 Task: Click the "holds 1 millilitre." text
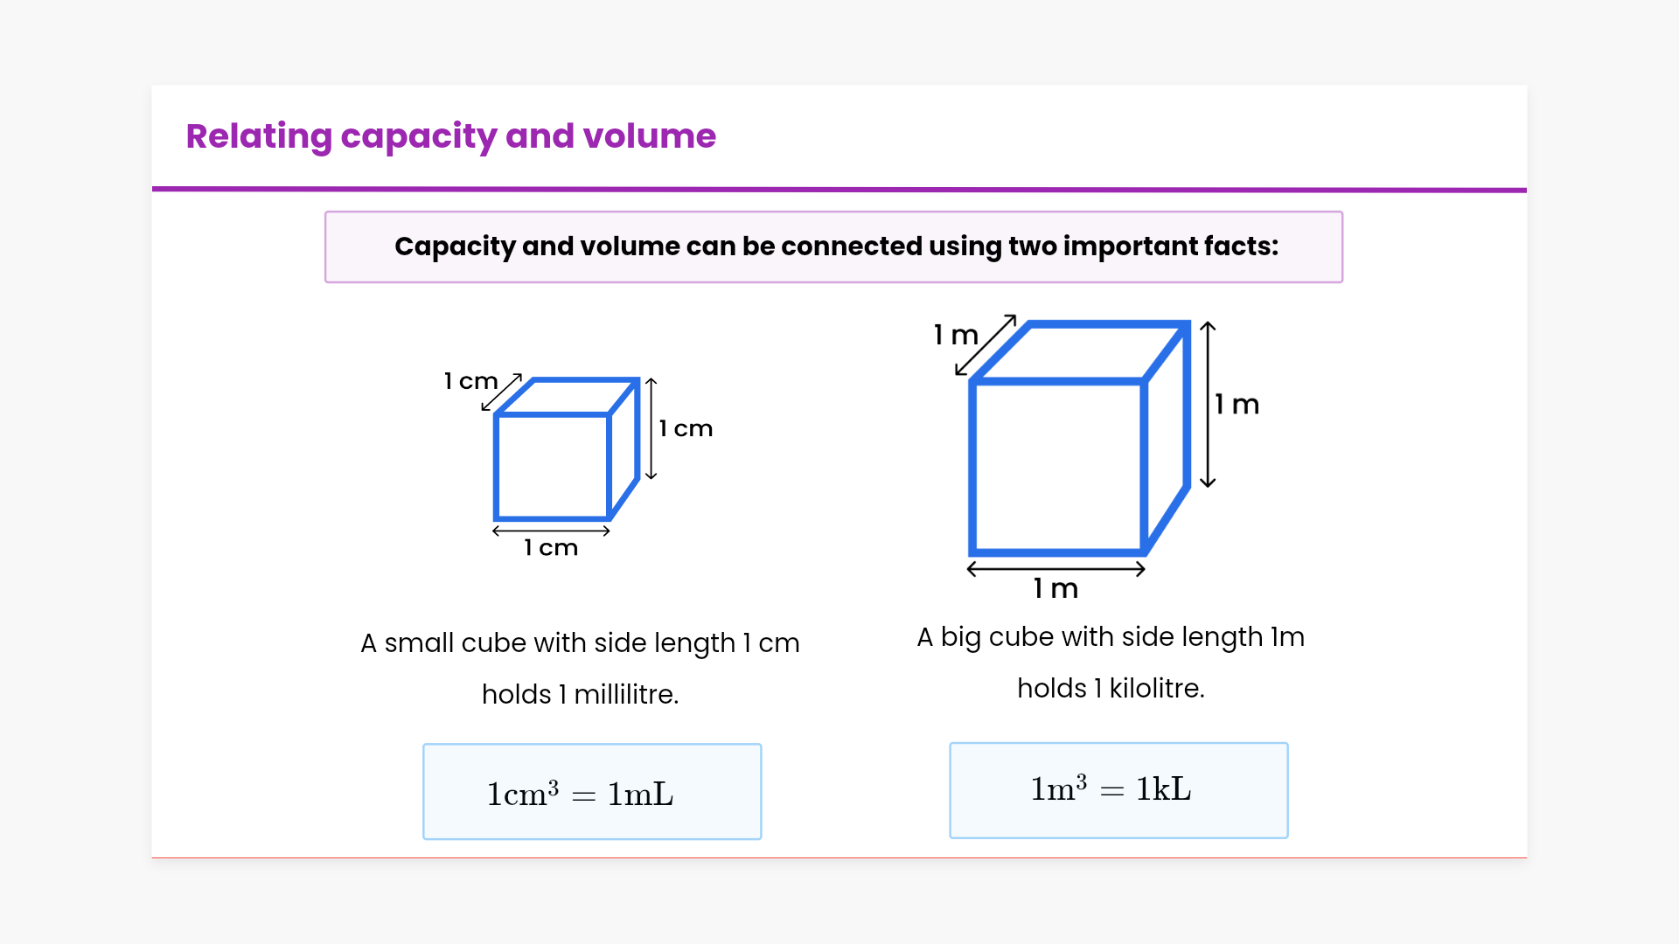pyautogui.click(x=580, y=694)
